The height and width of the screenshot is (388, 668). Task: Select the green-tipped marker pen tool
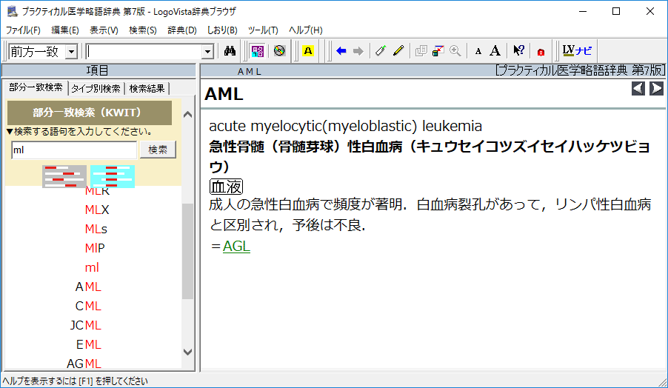click(x=381, y=51)
